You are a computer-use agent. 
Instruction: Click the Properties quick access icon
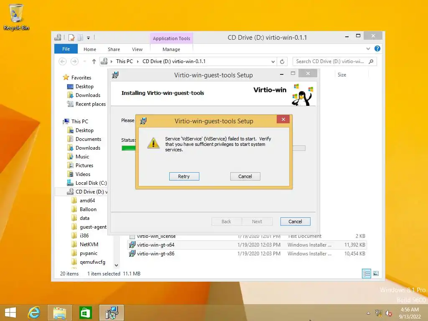click(71, 38)
